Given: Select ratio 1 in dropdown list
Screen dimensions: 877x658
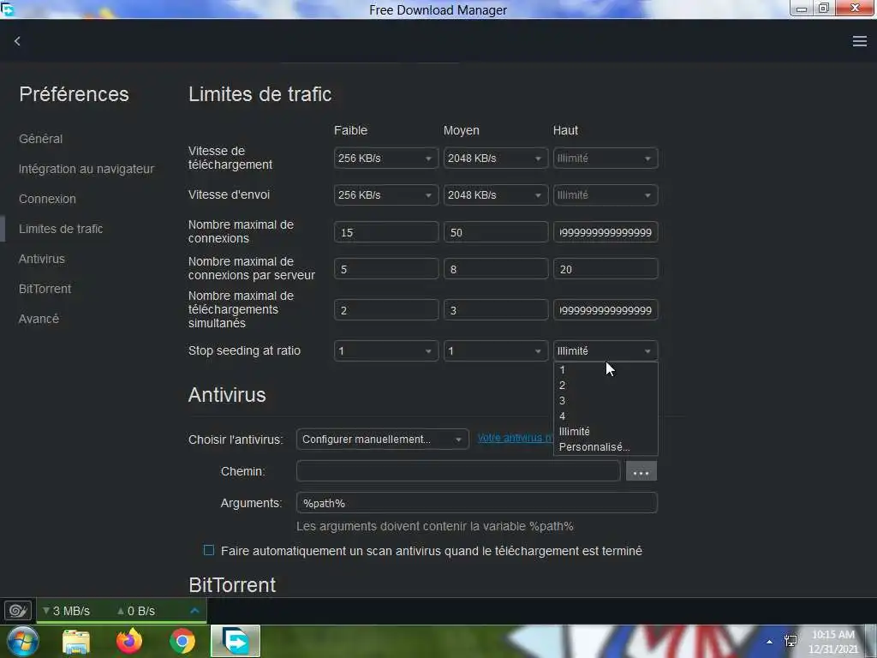Looking at the screenshot, I should pos(606,370).
